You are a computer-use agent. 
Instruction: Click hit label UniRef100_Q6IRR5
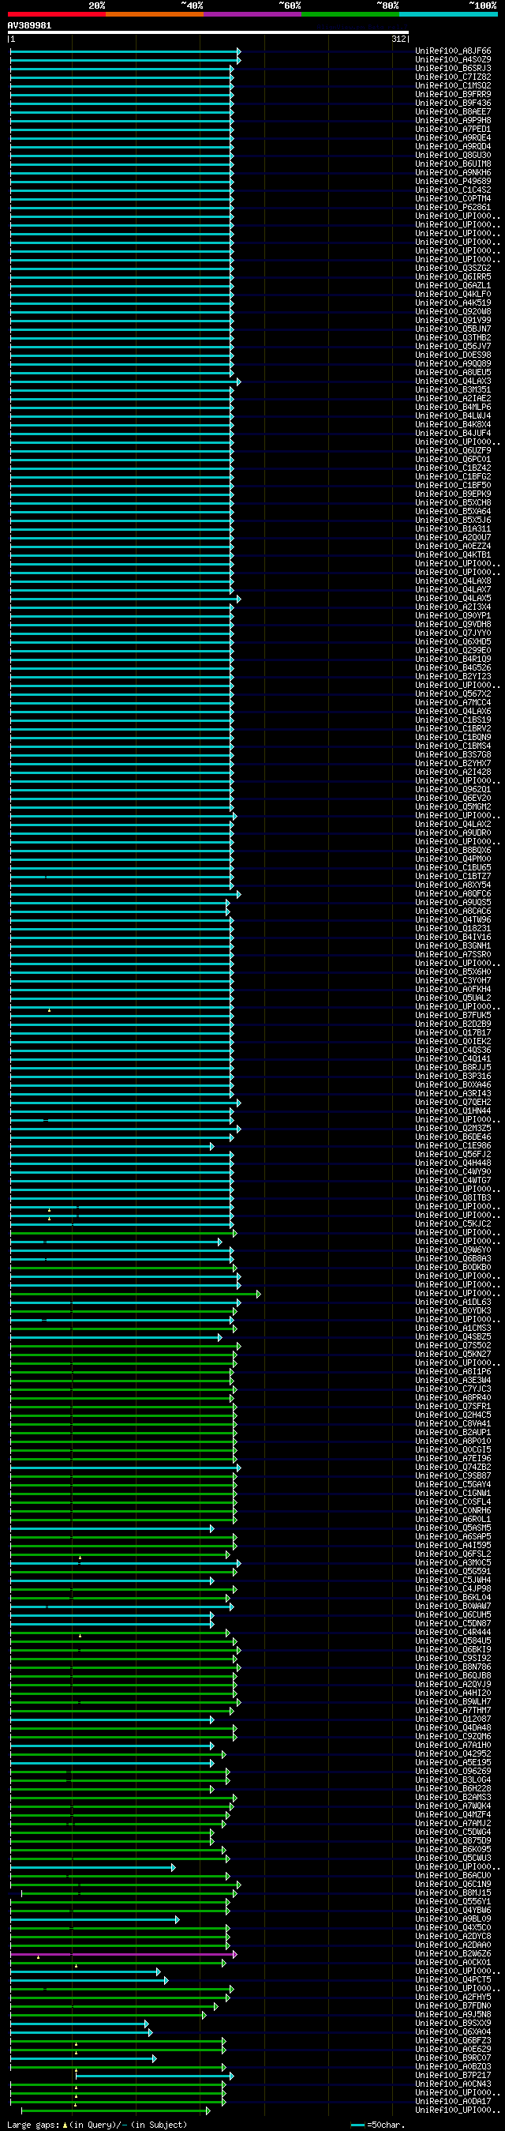tap(453, 276)
